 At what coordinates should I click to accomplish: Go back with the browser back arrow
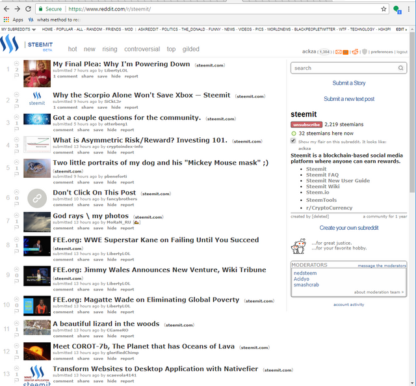[x=6, y=9]
